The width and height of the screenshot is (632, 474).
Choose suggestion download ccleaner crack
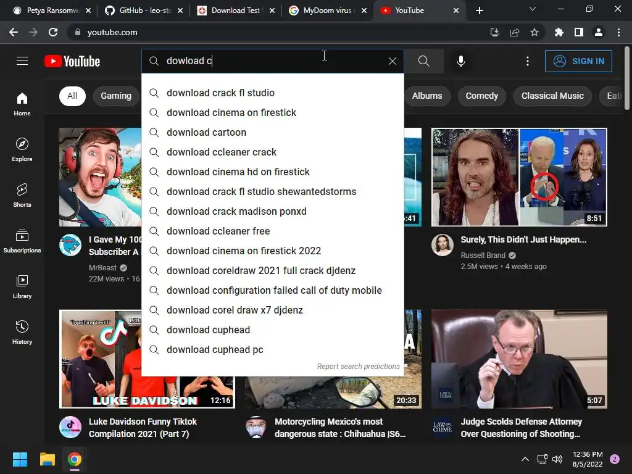pyautogui.click(x=272, y=152)
